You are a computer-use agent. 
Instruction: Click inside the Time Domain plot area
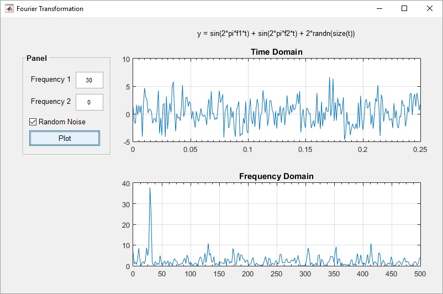click(x=276, y=99)
